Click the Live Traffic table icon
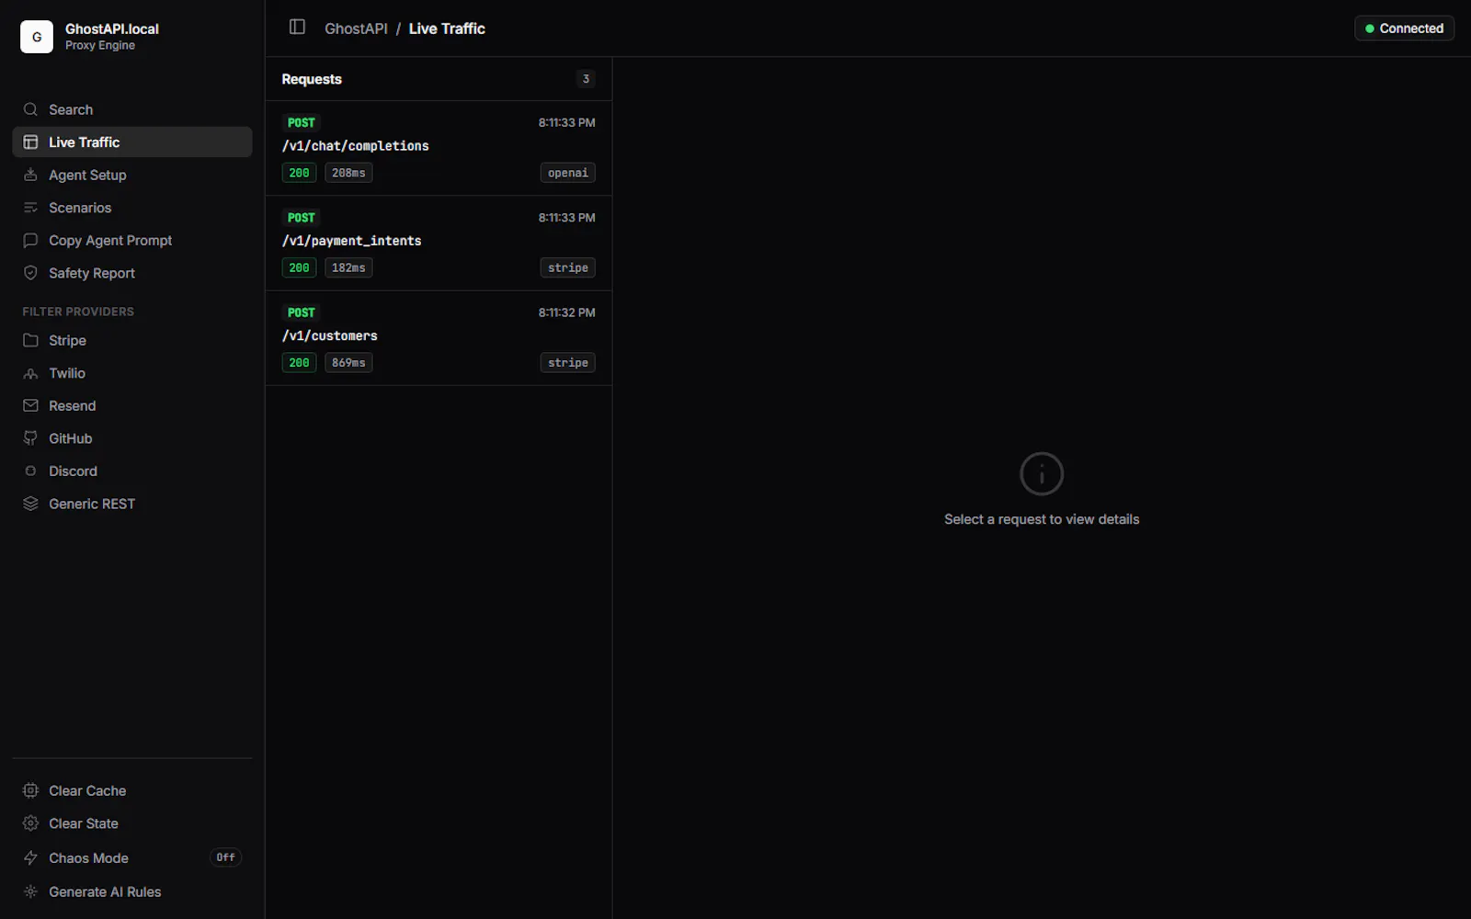 [30, 142]
